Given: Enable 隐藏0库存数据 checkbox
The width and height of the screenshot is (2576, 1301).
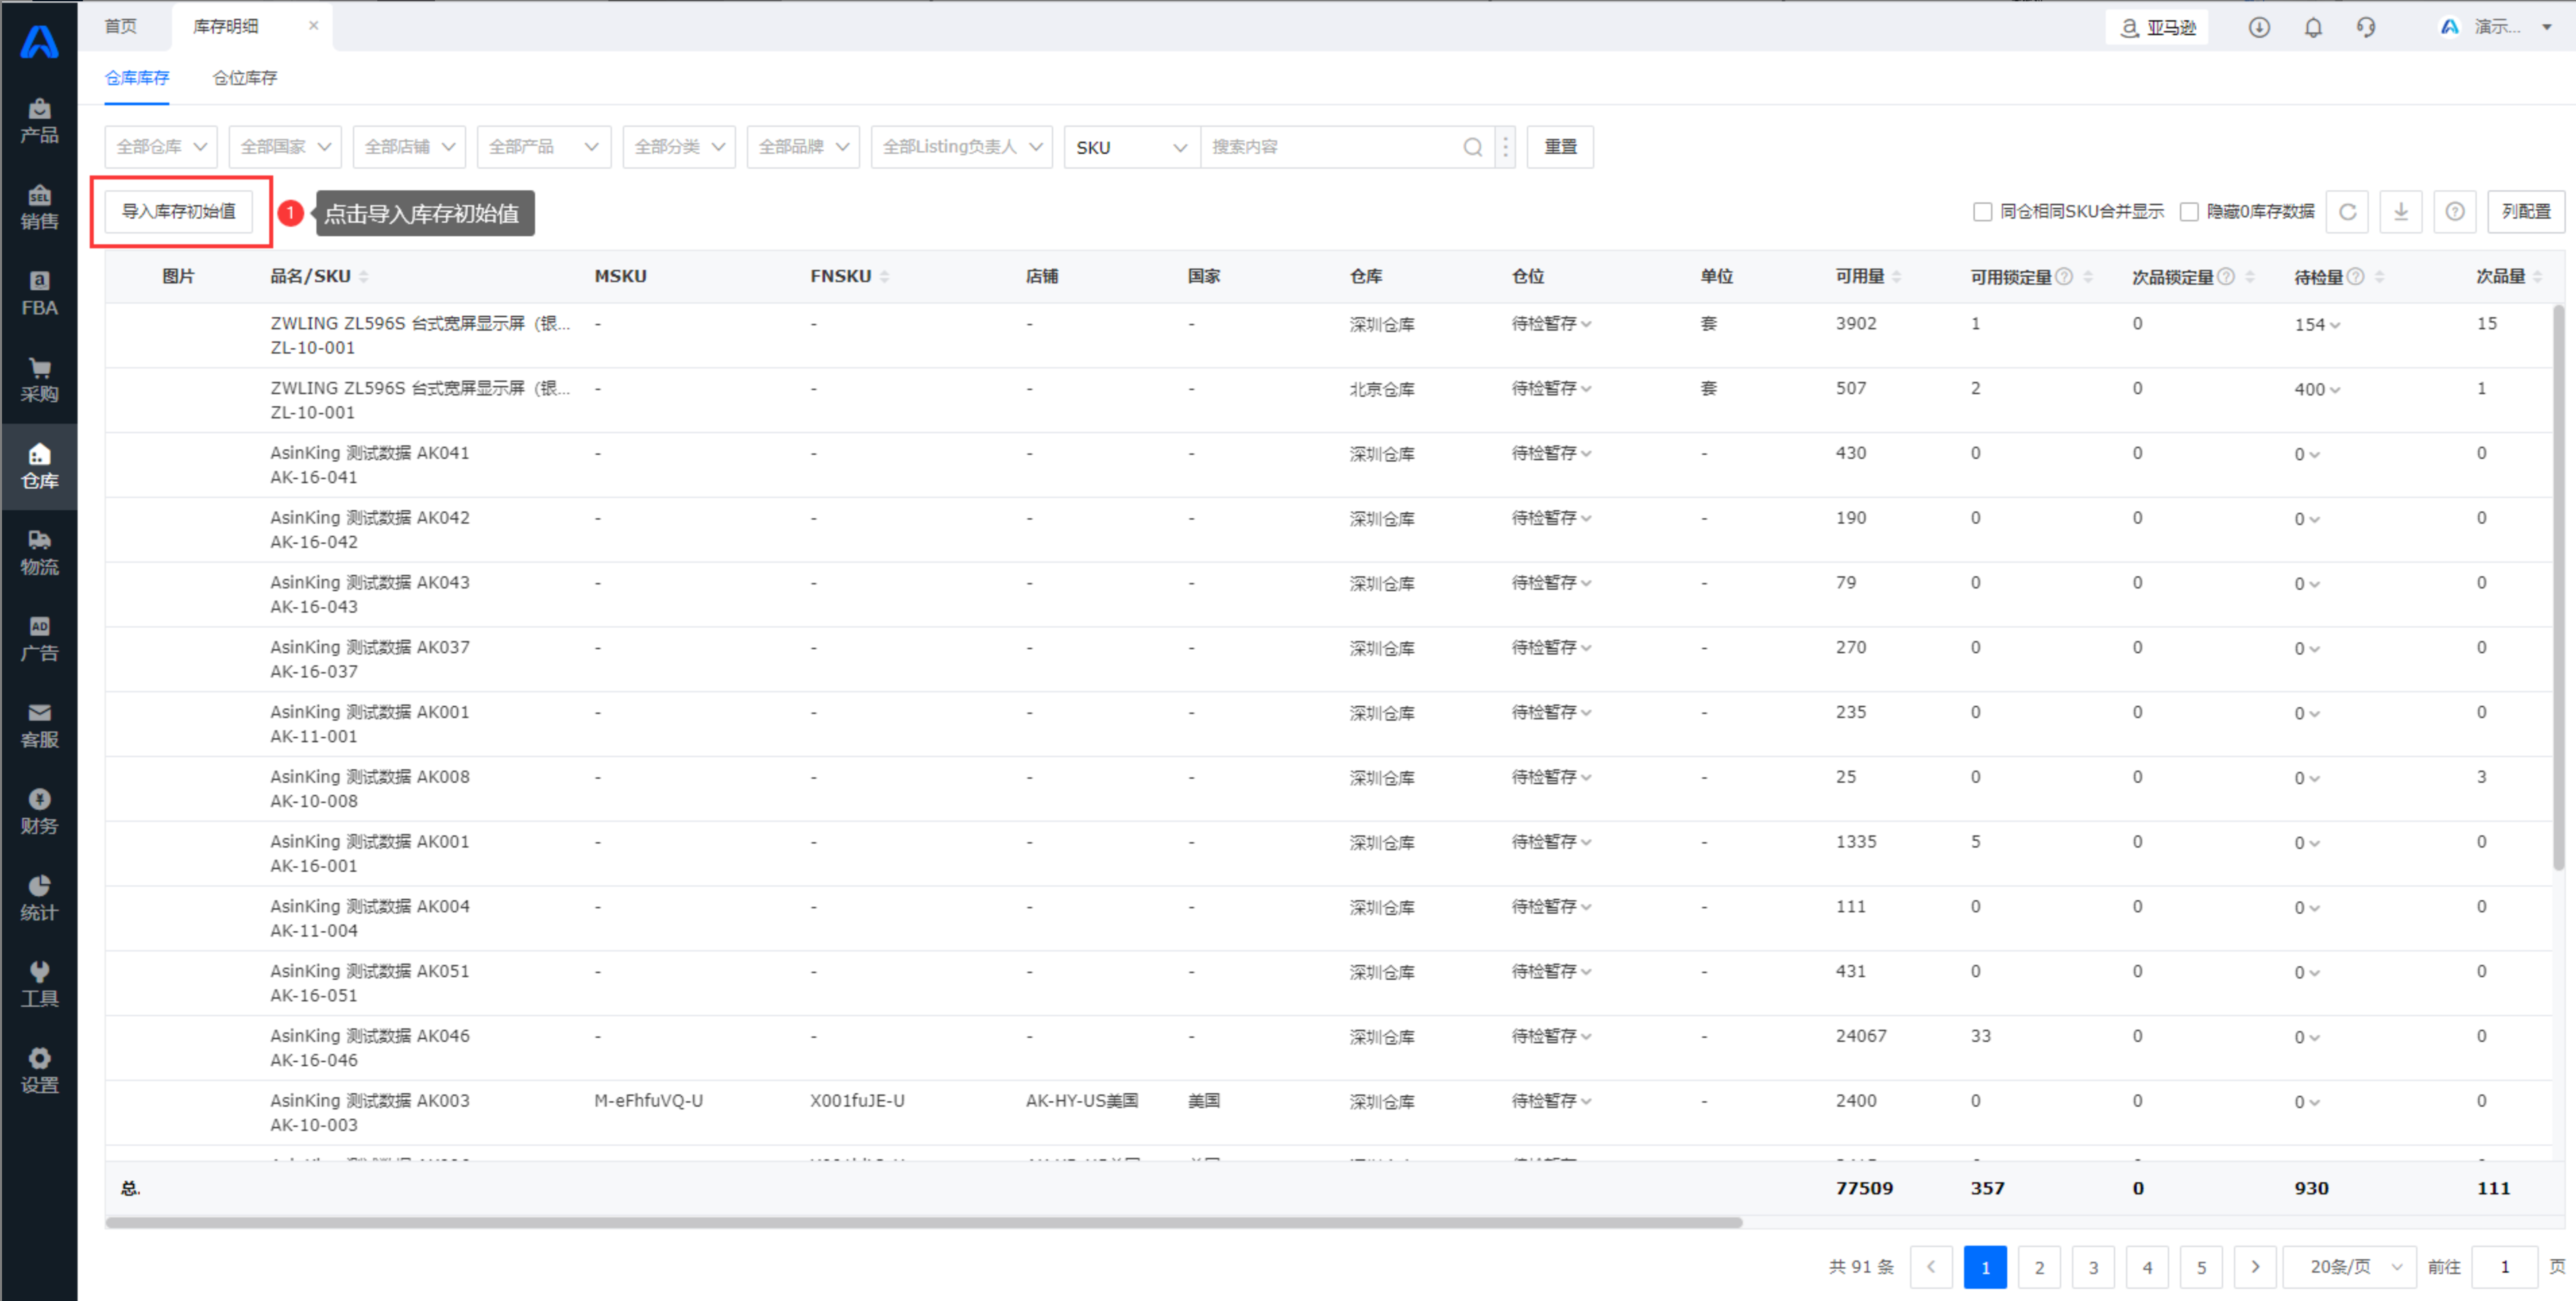Looking at the screenshot, I should [2189, 212].
